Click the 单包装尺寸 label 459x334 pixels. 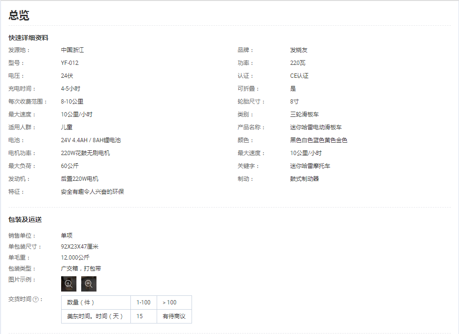25,247
